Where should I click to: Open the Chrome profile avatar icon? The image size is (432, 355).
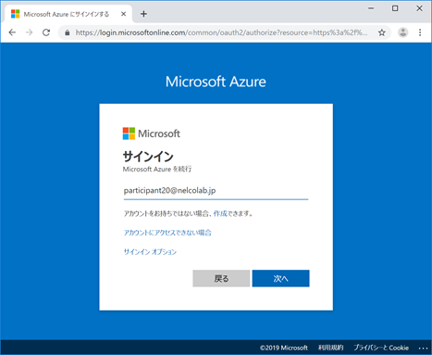pyautogui.click(x=402, y=32)
